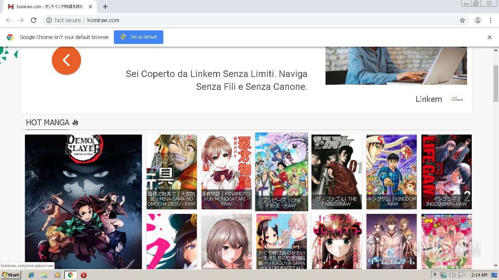Click the 2:14 AM taskbar clock

point(479,275)
